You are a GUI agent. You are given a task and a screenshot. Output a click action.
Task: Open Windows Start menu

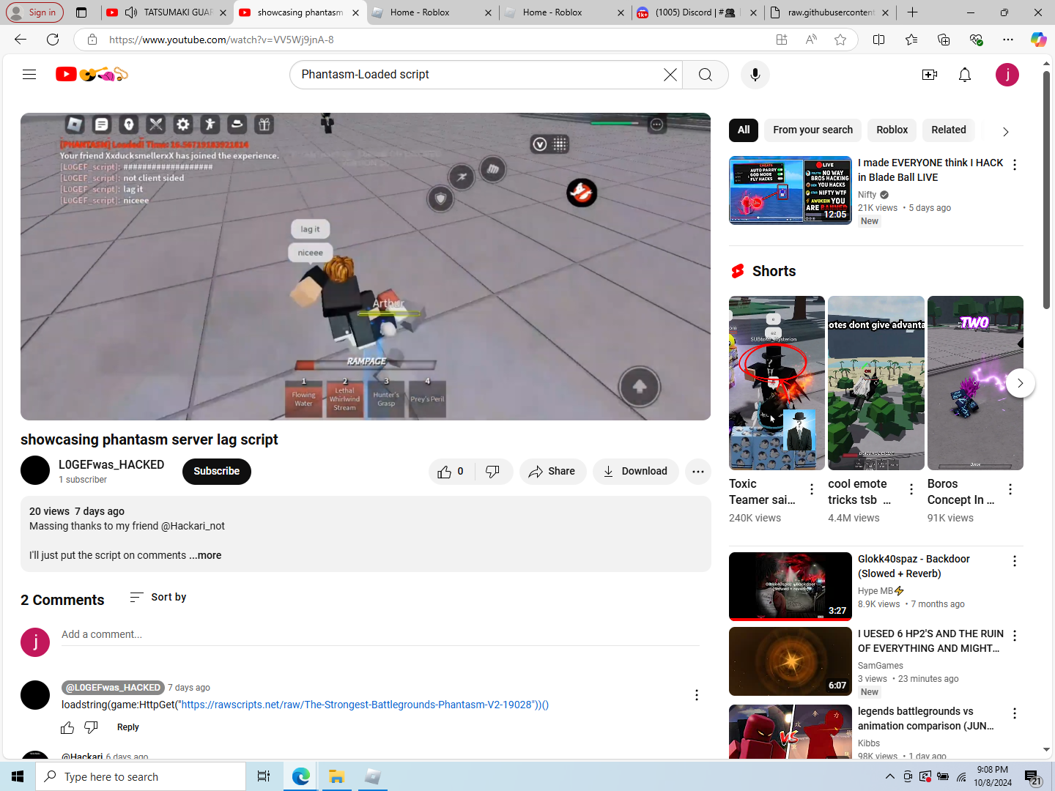18,776
